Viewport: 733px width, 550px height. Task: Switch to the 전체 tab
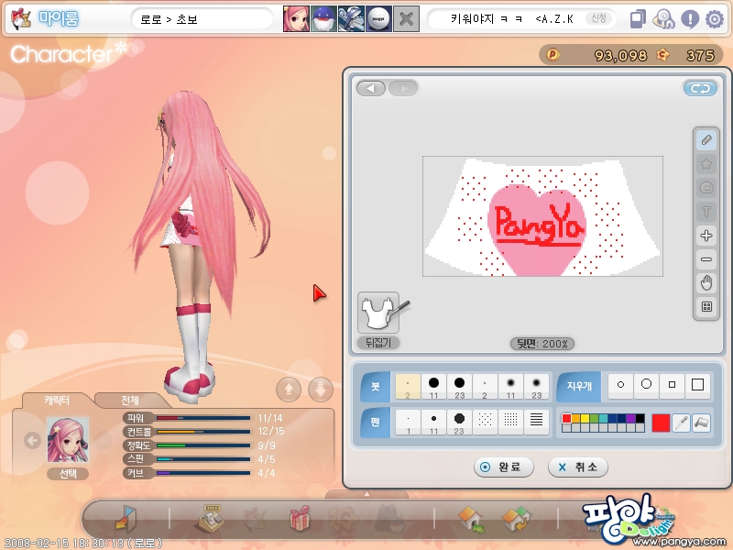[130, 401]
